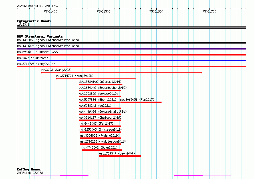Open esv3684049 (Besenbacher2015) variant
The image size is (254, 179).
point(103,88)
